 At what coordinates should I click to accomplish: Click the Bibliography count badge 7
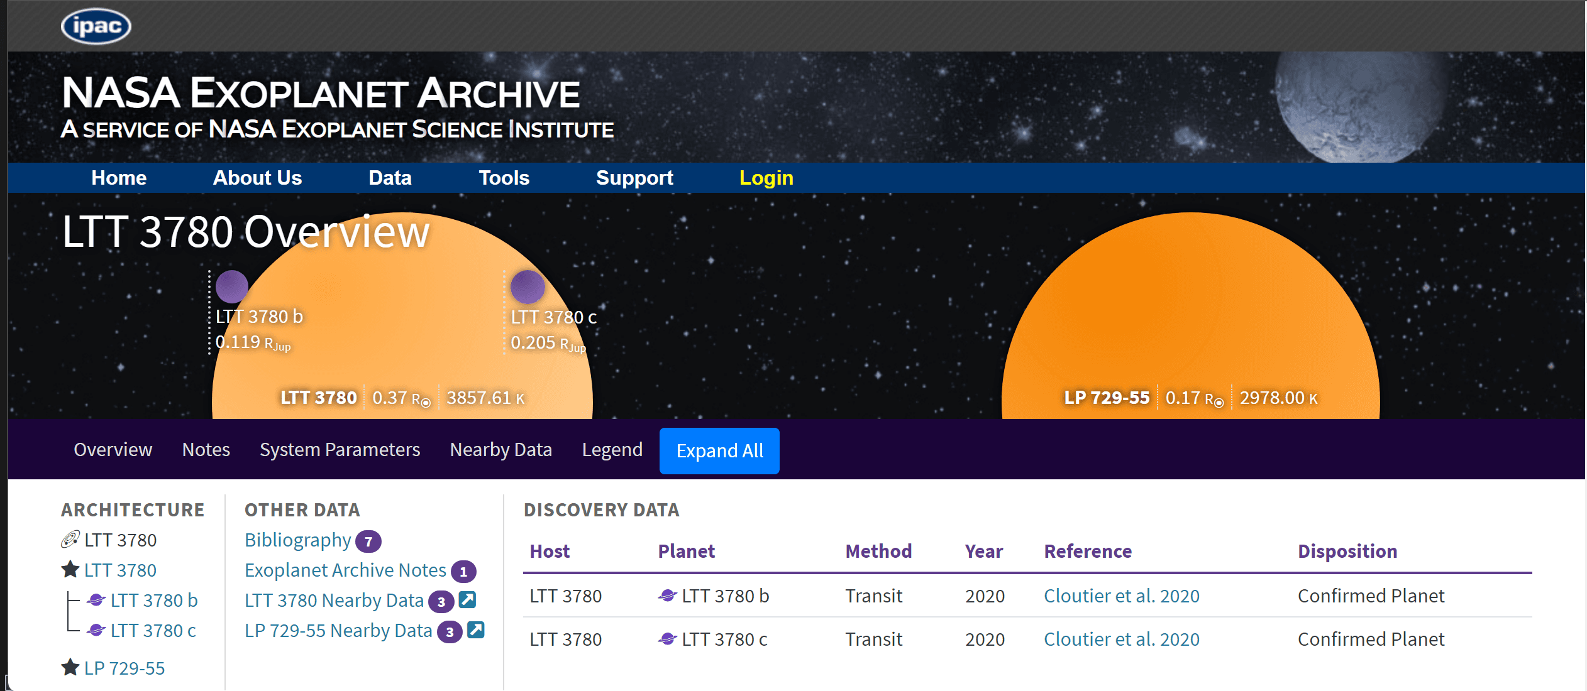[368, 541]
